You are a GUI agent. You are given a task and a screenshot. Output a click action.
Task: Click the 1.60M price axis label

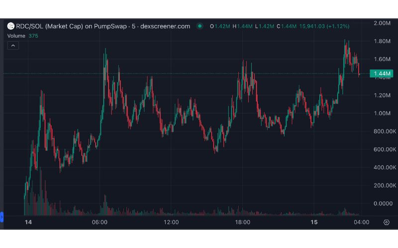pos(382,59)
